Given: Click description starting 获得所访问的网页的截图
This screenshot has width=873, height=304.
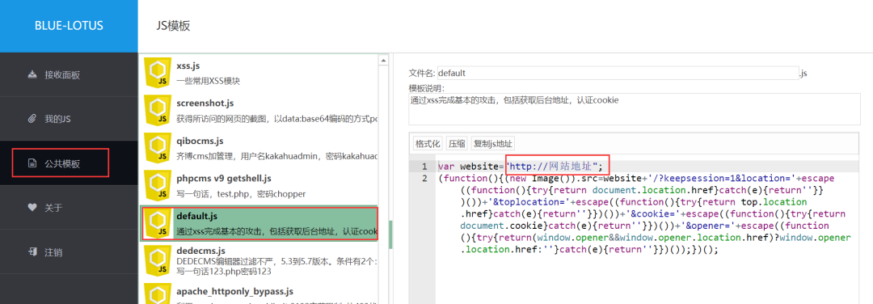Looking at the screenshot, I should pyautogui.click(x=277, y=119).
